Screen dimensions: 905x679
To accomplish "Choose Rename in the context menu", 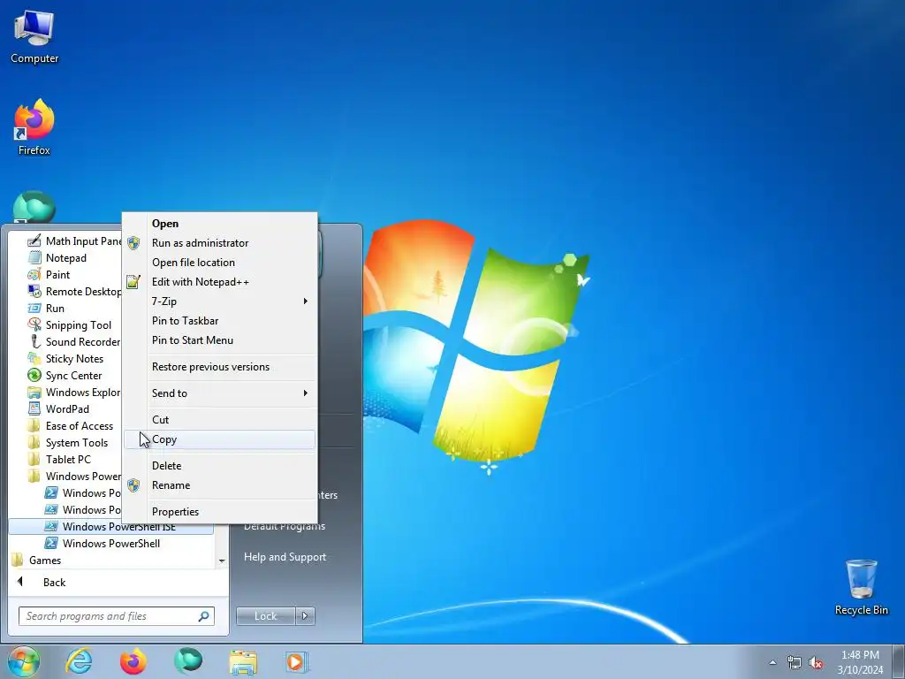I will click(x=219, y=485).
